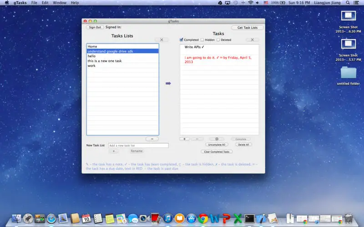364x227 pixels.
Task: Click the Clear Completed Tasks button
Action: click(x=217, y=152)
